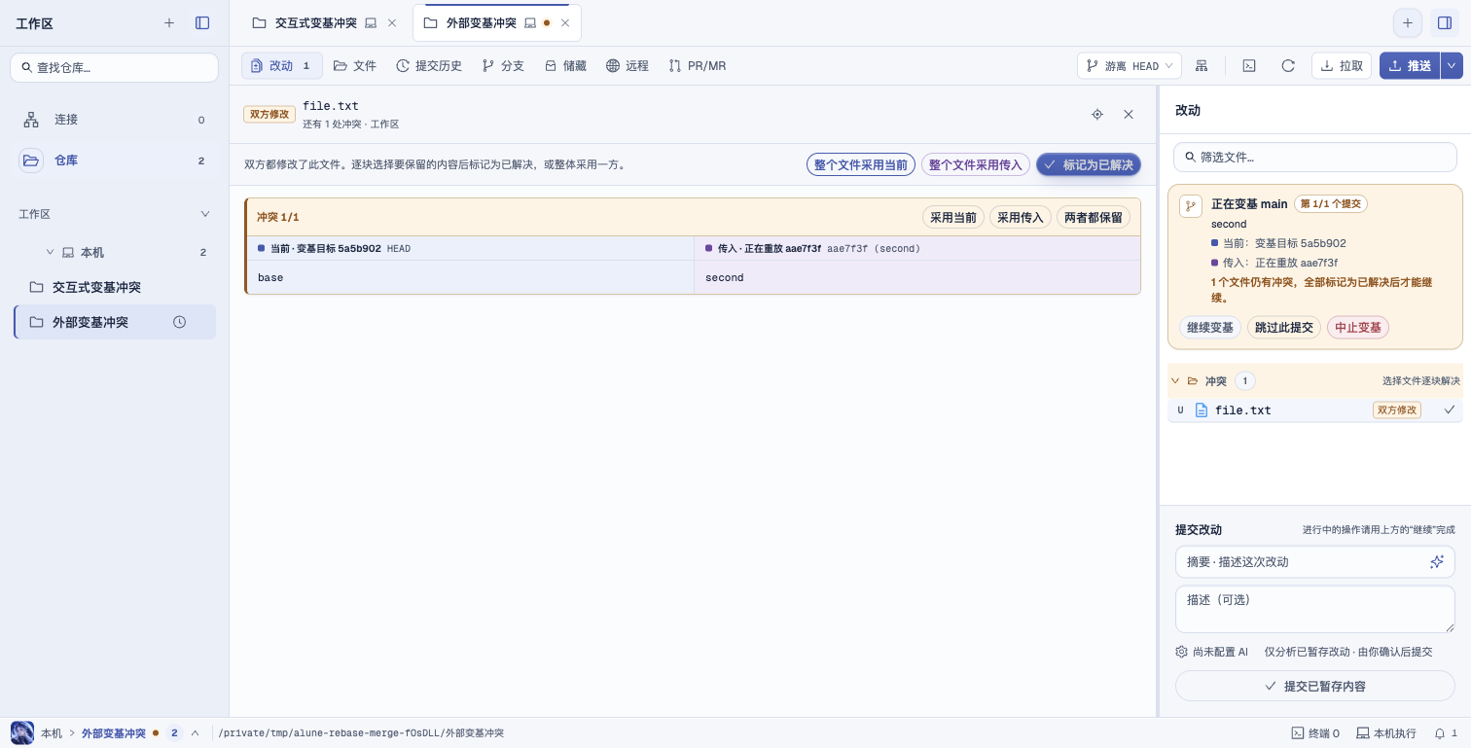The width and height of the screenshot is (1471, 748).
Task: Locate conflict using the crosshair icon
Action: (x=1097, y=114)
